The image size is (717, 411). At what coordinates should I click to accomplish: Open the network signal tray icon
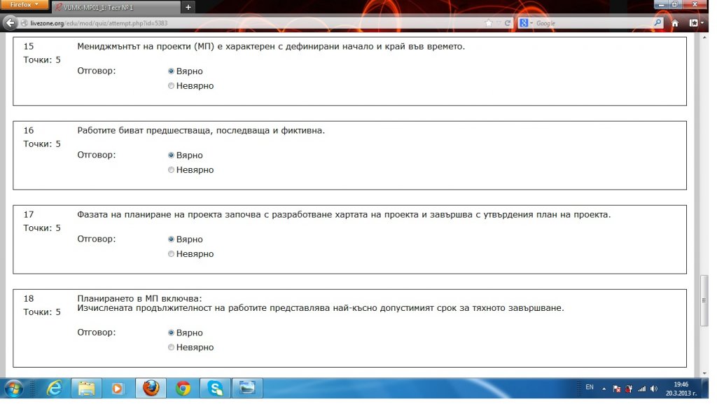[641, 389]
